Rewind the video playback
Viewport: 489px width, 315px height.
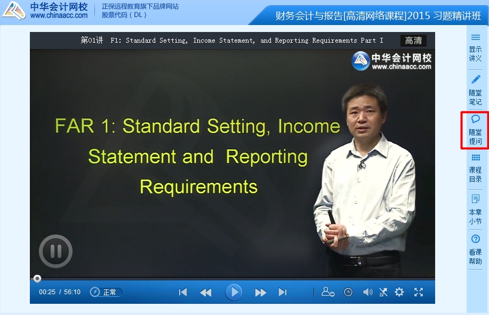pyautogui.click(x=206, y=292)
